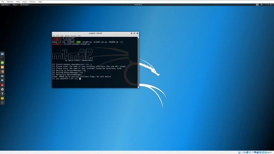
Task: Open system menu arrow at top right
Action: tap(273, 5)
